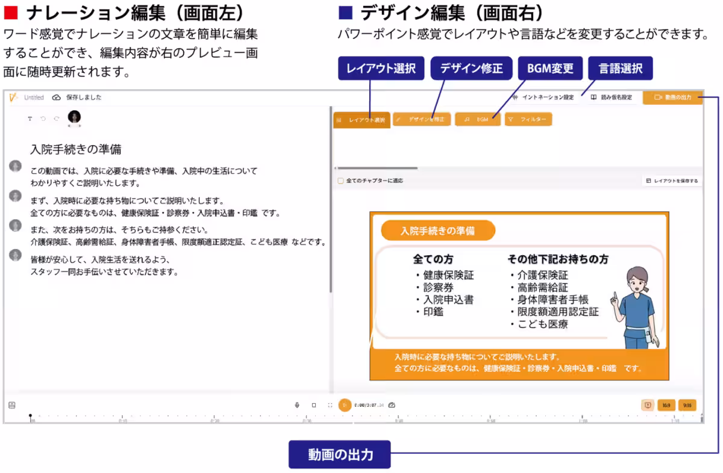The image size is (723, 473).
Task: Save the layout with レイアウトを保存する
Action: pos(671,181)
